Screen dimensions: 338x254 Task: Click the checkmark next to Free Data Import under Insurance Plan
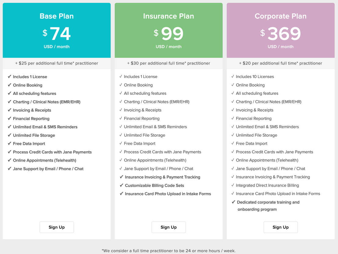click(121, 143)
